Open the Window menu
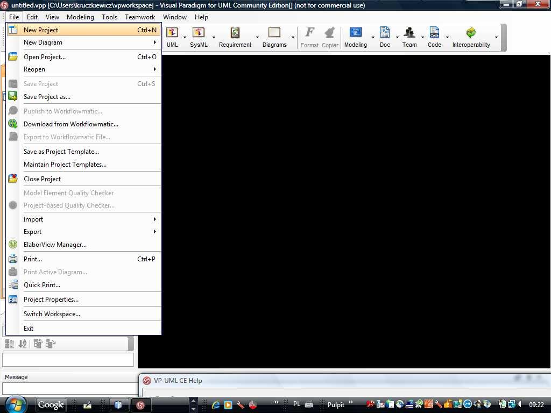 175,17
